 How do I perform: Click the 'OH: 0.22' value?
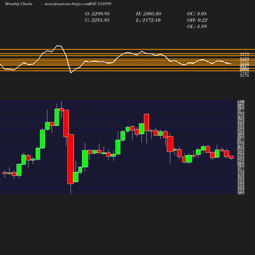coord(197,20)
